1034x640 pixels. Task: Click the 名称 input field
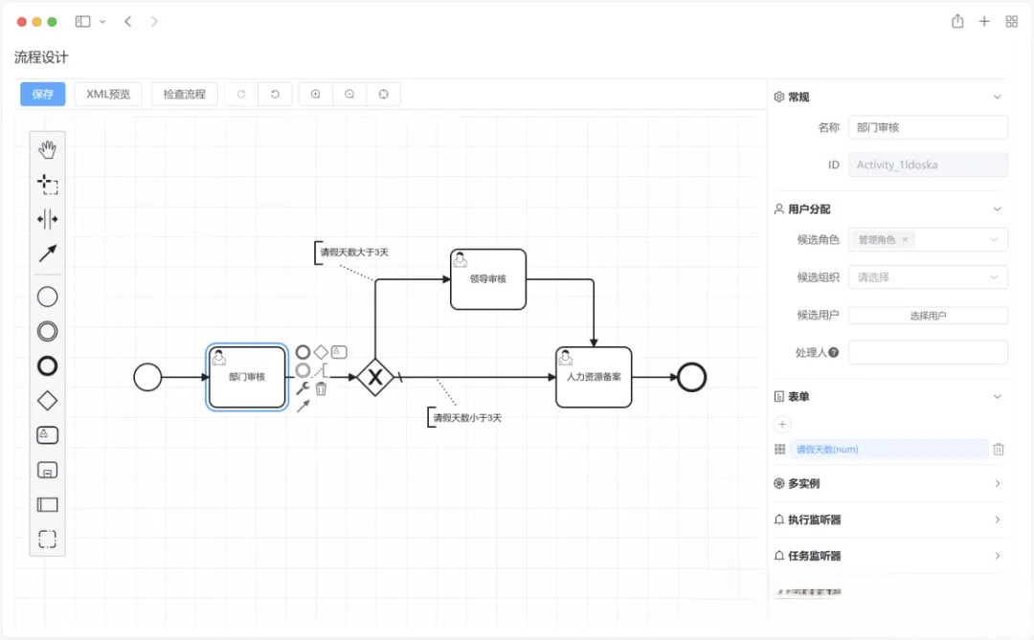(x=928, y=127)
